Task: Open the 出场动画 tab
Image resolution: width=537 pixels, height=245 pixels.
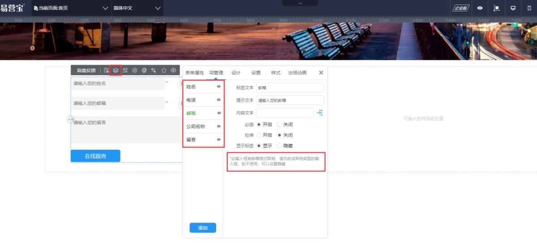Action: (x=297, y=73)
